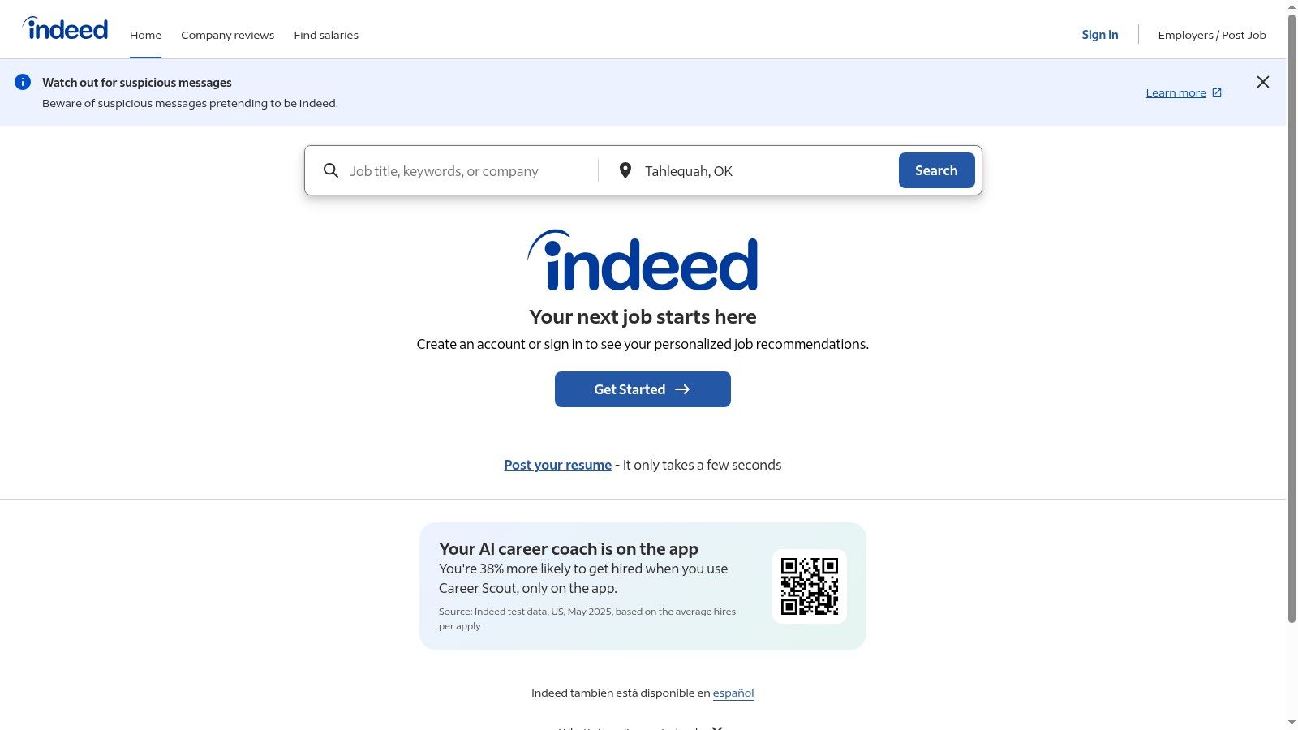Open the Company reviews tab
This screenshot has width=1298, height=730.
227,35
